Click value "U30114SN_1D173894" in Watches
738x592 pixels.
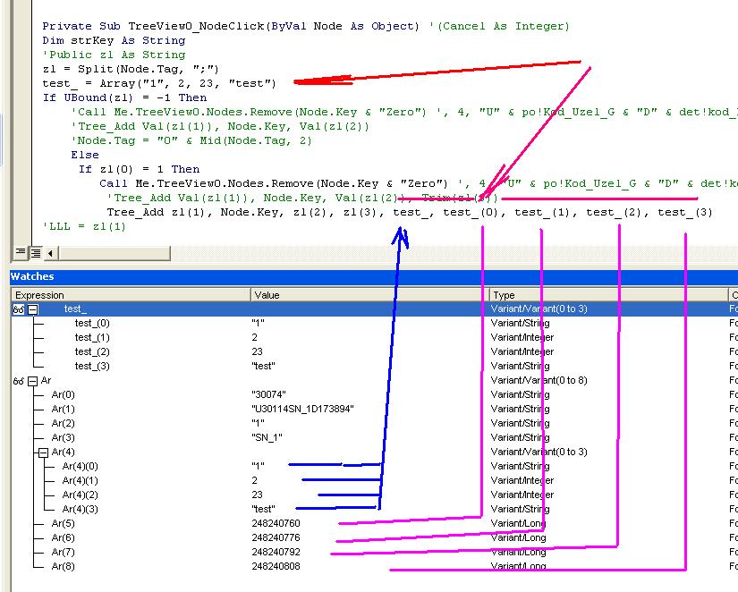click(302, 409)
